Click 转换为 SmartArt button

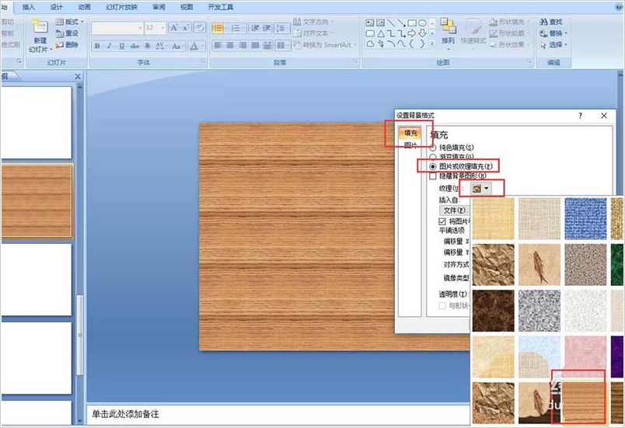pos(324,45)
